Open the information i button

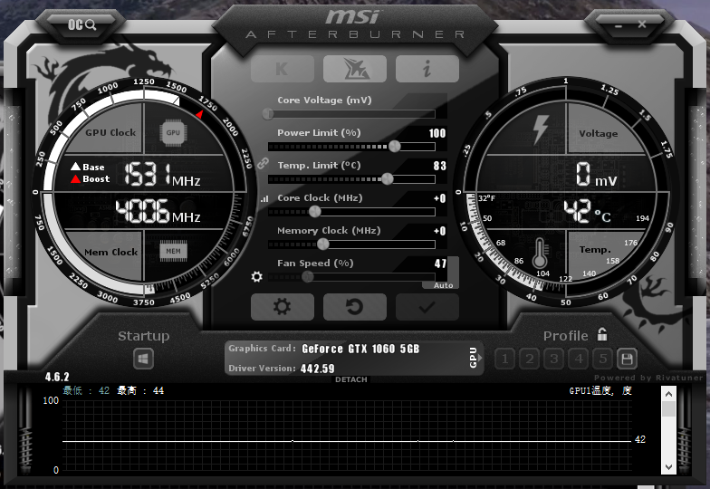[x=427, y=69]
